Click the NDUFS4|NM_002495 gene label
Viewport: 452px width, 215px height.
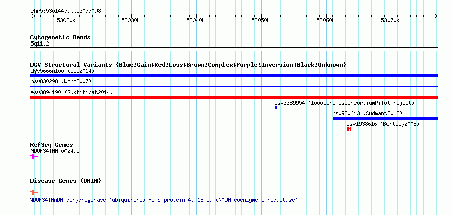point(55,151)
